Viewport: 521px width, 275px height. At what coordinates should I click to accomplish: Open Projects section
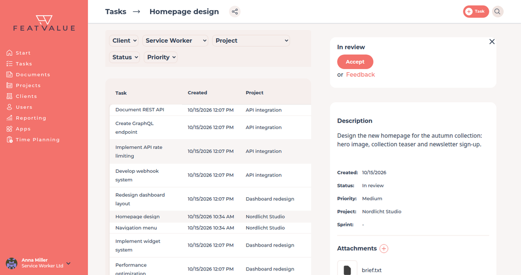click(x=28, y=85)
